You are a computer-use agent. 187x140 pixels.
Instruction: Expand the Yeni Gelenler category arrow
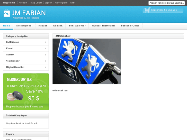[46, 61]
